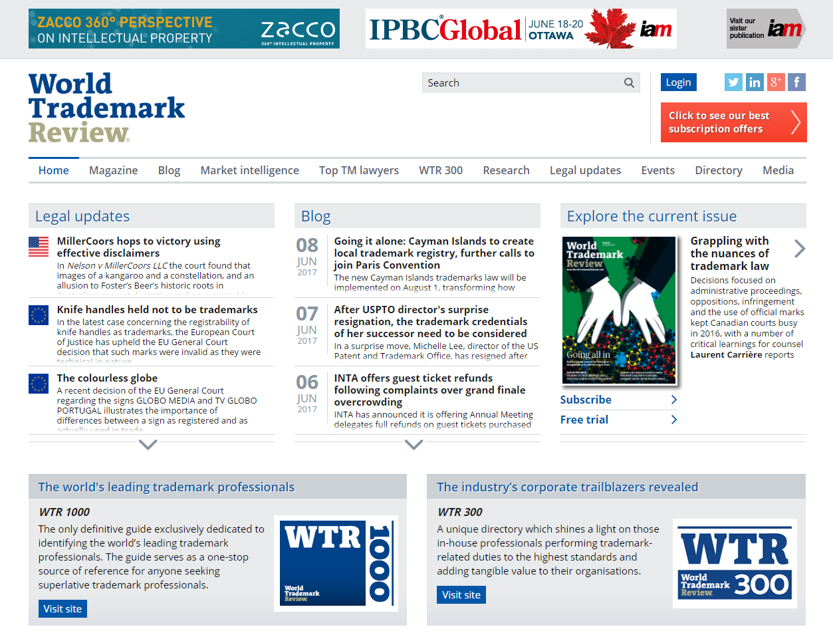Open MillerCoors hops to victory article
Image resolution: width=833 pixels, height=633 pixels.
point(139,247)
